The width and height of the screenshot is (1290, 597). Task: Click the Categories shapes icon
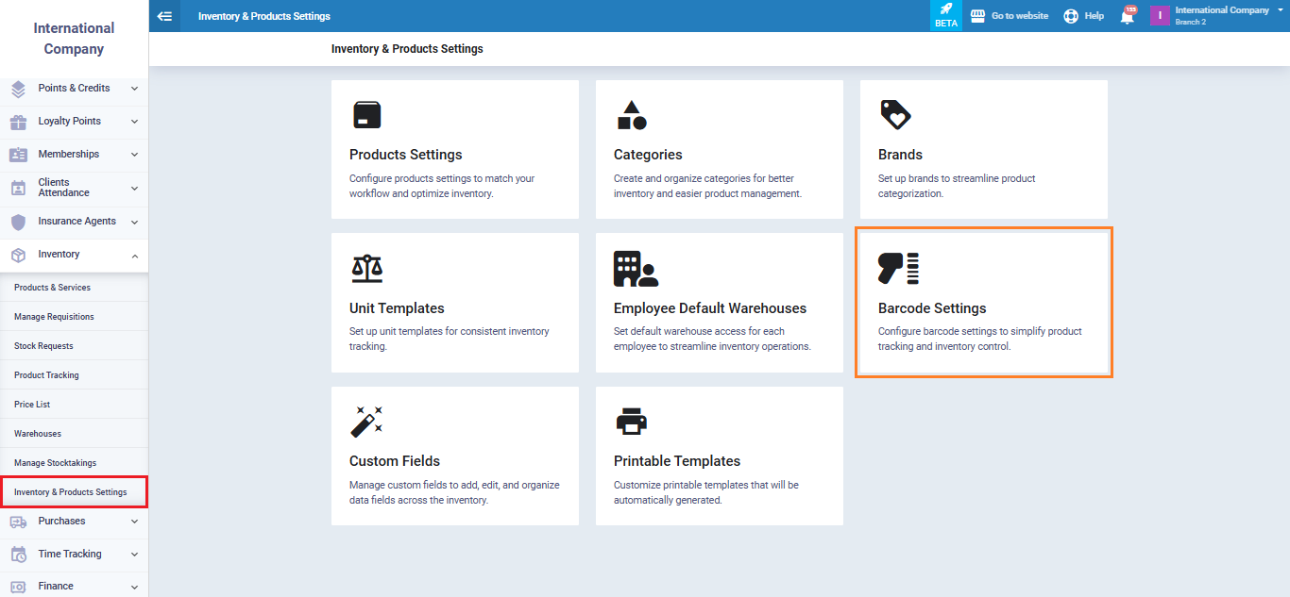(x=632, y=115)
